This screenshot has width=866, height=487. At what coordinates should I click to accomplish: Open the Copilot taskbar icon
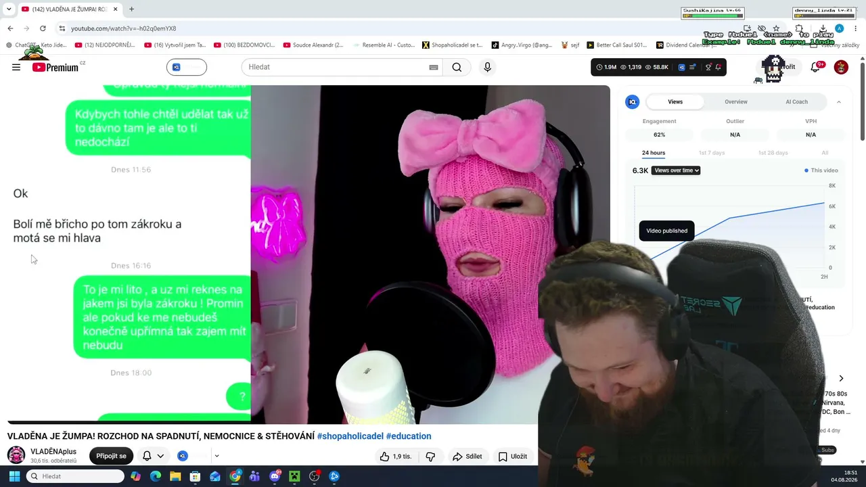pos(136,476)
